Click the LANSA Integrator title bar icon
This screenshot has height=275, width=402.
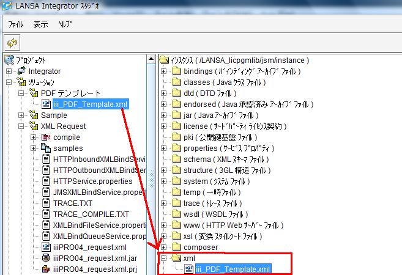point(7,5)
